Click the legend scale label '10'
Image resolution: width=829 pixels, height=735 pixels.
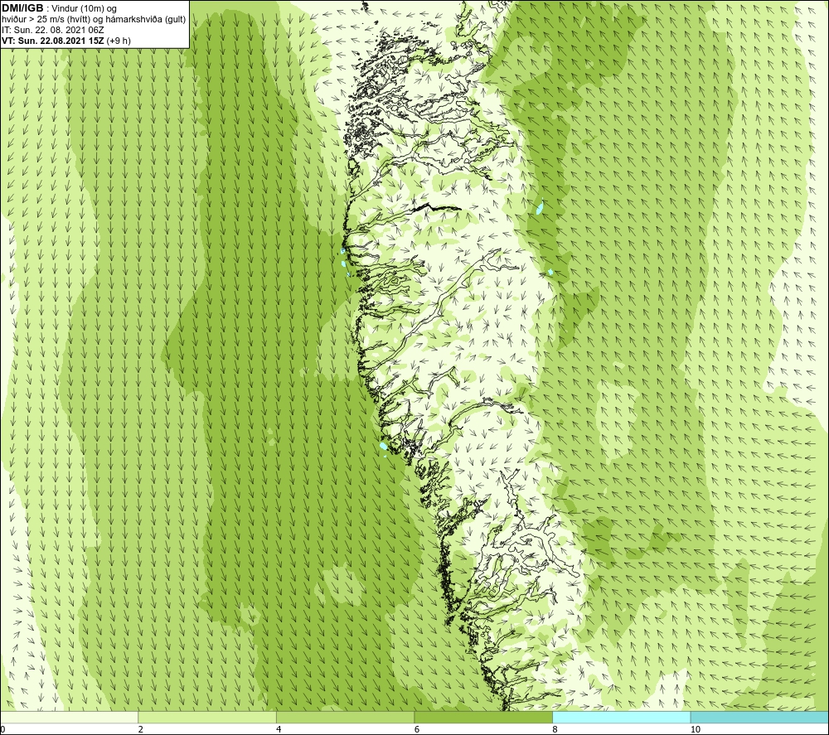[x=696, y=729]
